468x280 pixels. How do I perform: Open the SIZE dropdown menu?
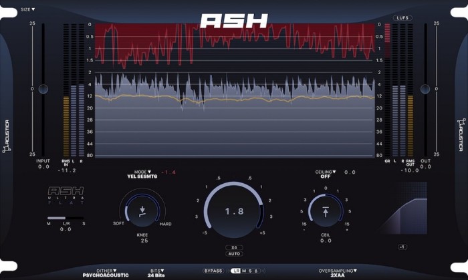point(28,9)
